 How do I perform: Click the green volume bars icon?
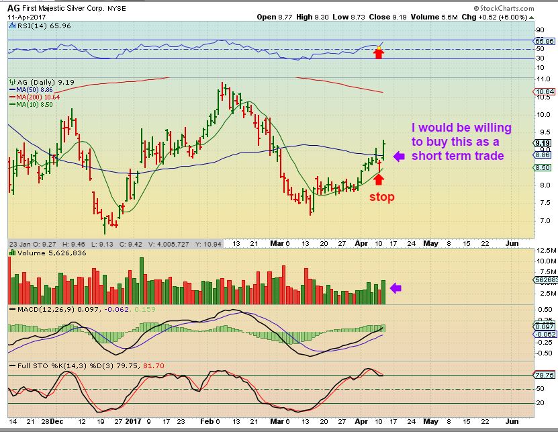coord(13,253)
